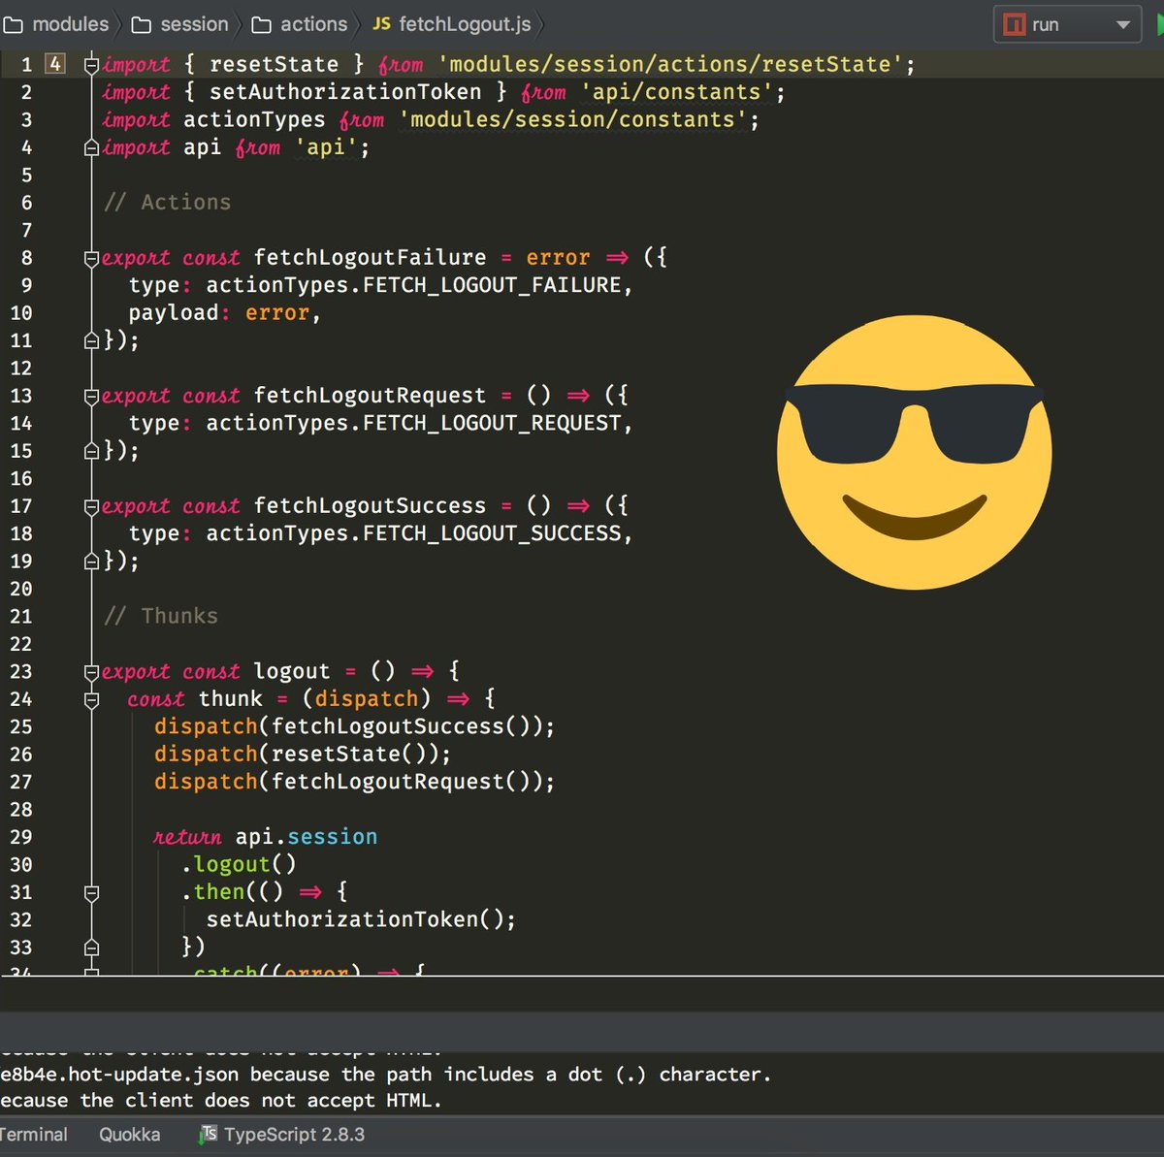The width and height of the screenshot is (1164, 1157).
Task: Collapse the thunk function fold at line 24
Action: point(91,699)
